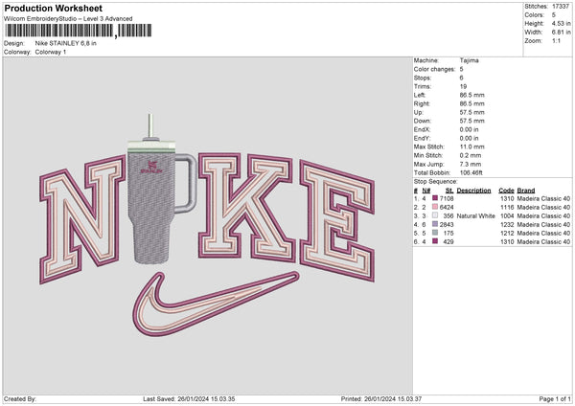Click code '1232' in the stop sequence
Viewport: 575px width, 406px height.
pos(507,224)
